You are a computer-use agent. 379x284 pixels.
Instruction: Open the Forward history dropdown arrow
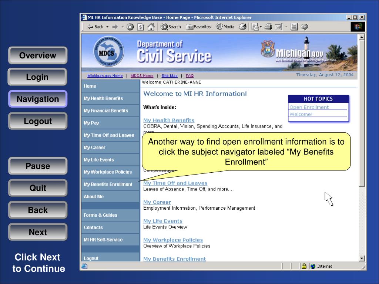[x=123, y=27]
